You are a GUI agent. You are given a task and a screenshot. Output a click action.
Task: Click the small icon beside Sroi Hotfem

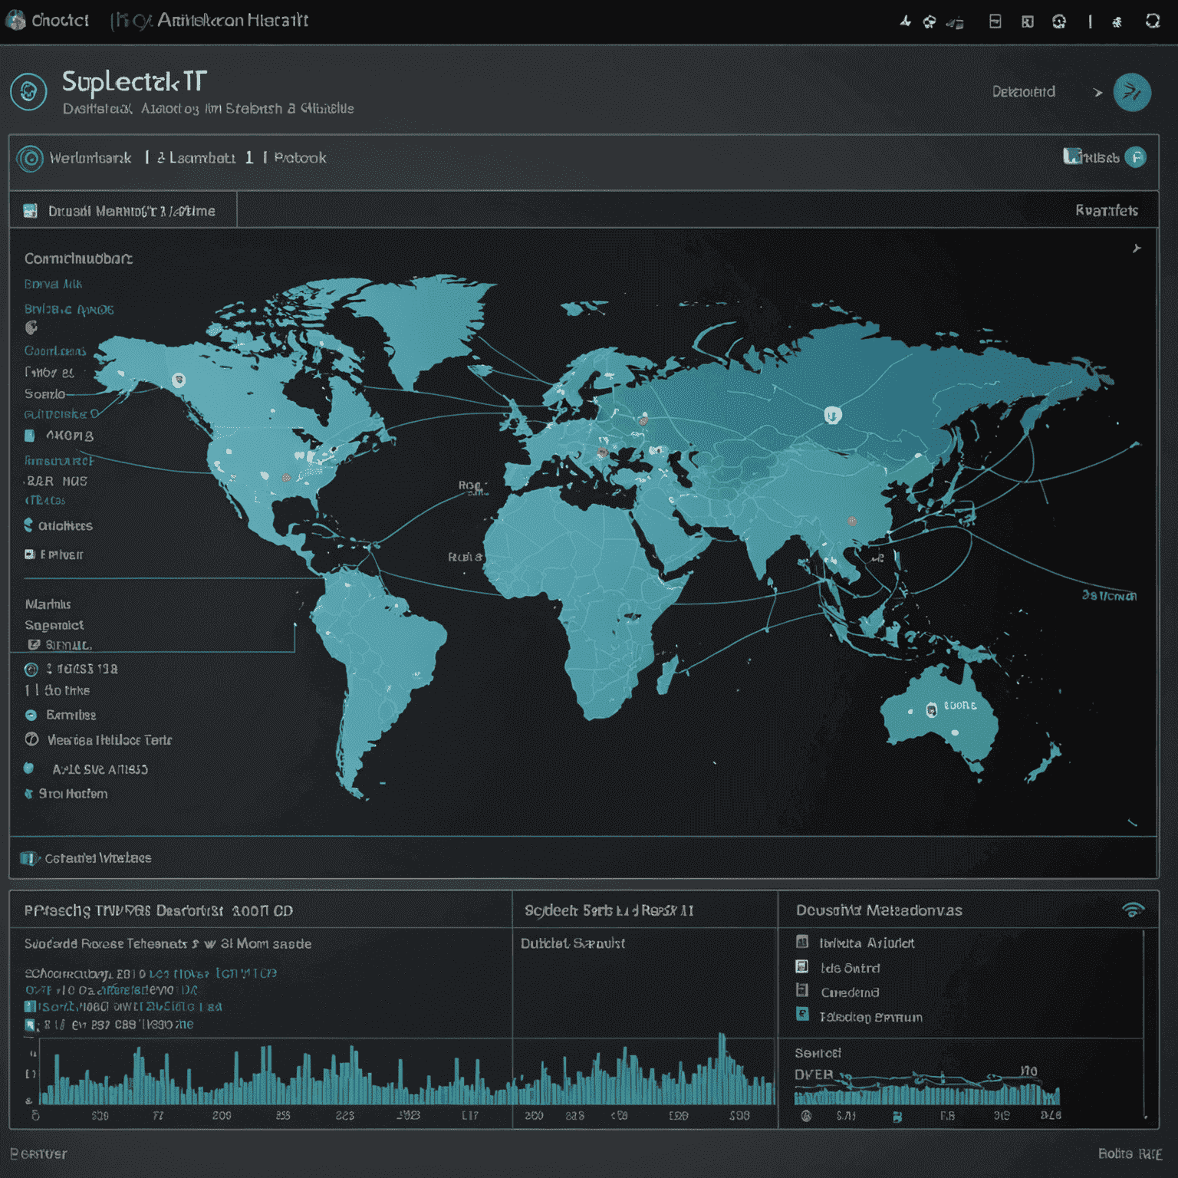coord(29,794)
